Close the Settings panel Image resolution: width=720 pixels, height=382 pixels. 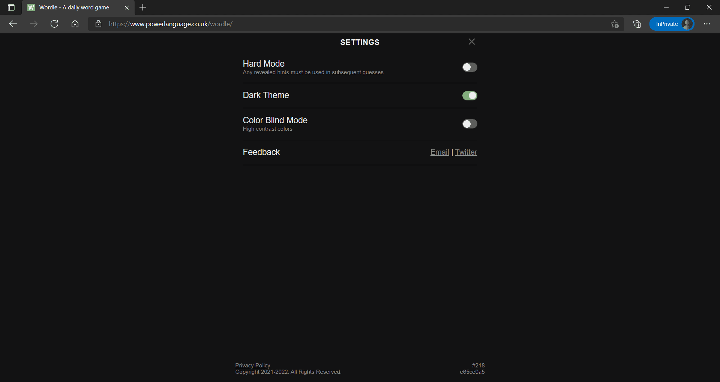[471, 42]
